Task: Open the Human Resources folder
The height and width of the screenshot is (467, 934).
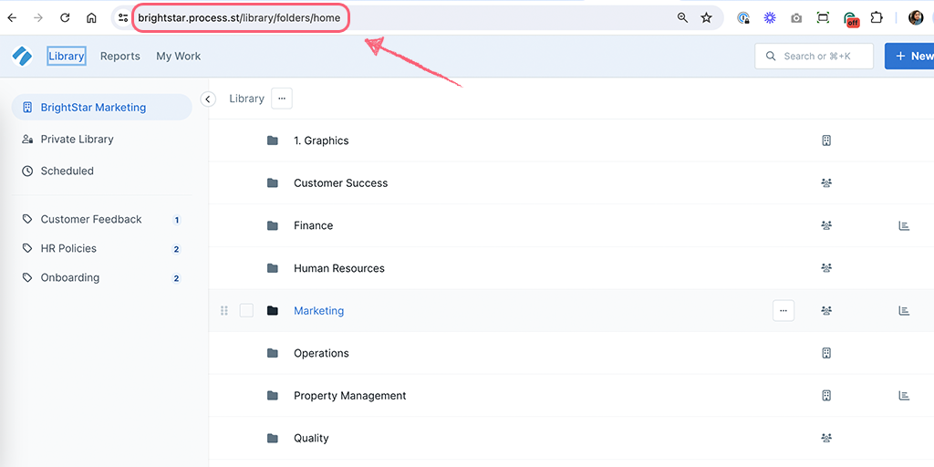Action: 339,268
